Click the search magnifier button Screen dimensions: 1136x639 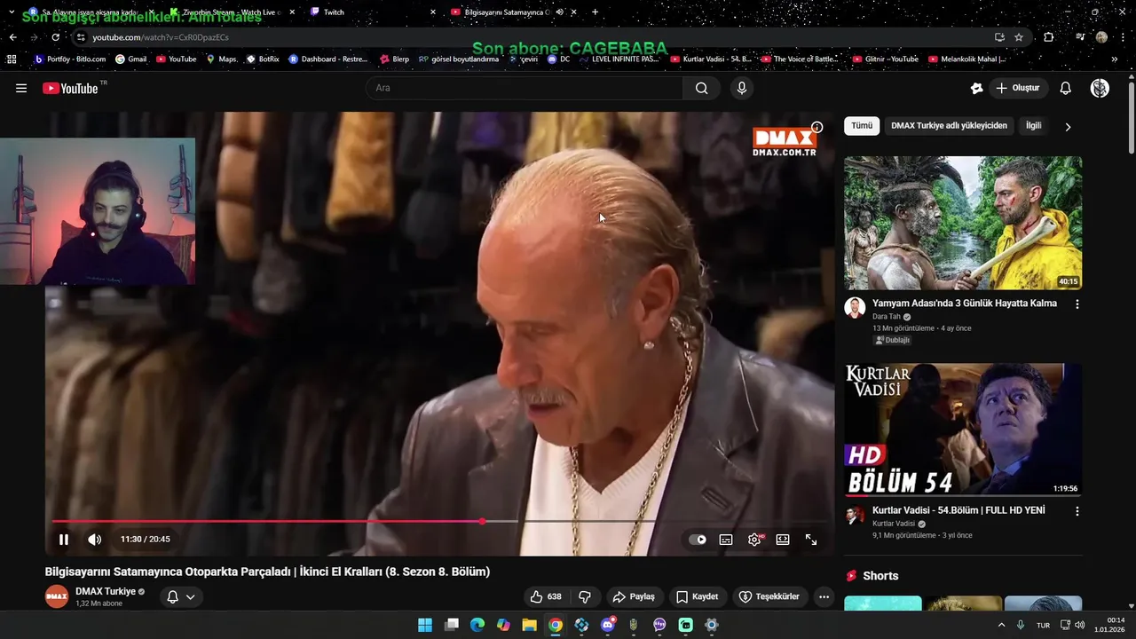tap(701, 88)
